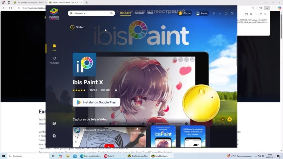Screen dimensions: 283x159
Task: Click the search box containing ibis paint x
Action: (x=91, y=13)
